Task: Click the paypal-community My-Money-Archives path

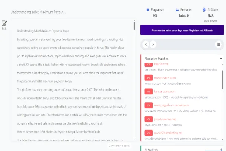Action: (x=180, y=111)
